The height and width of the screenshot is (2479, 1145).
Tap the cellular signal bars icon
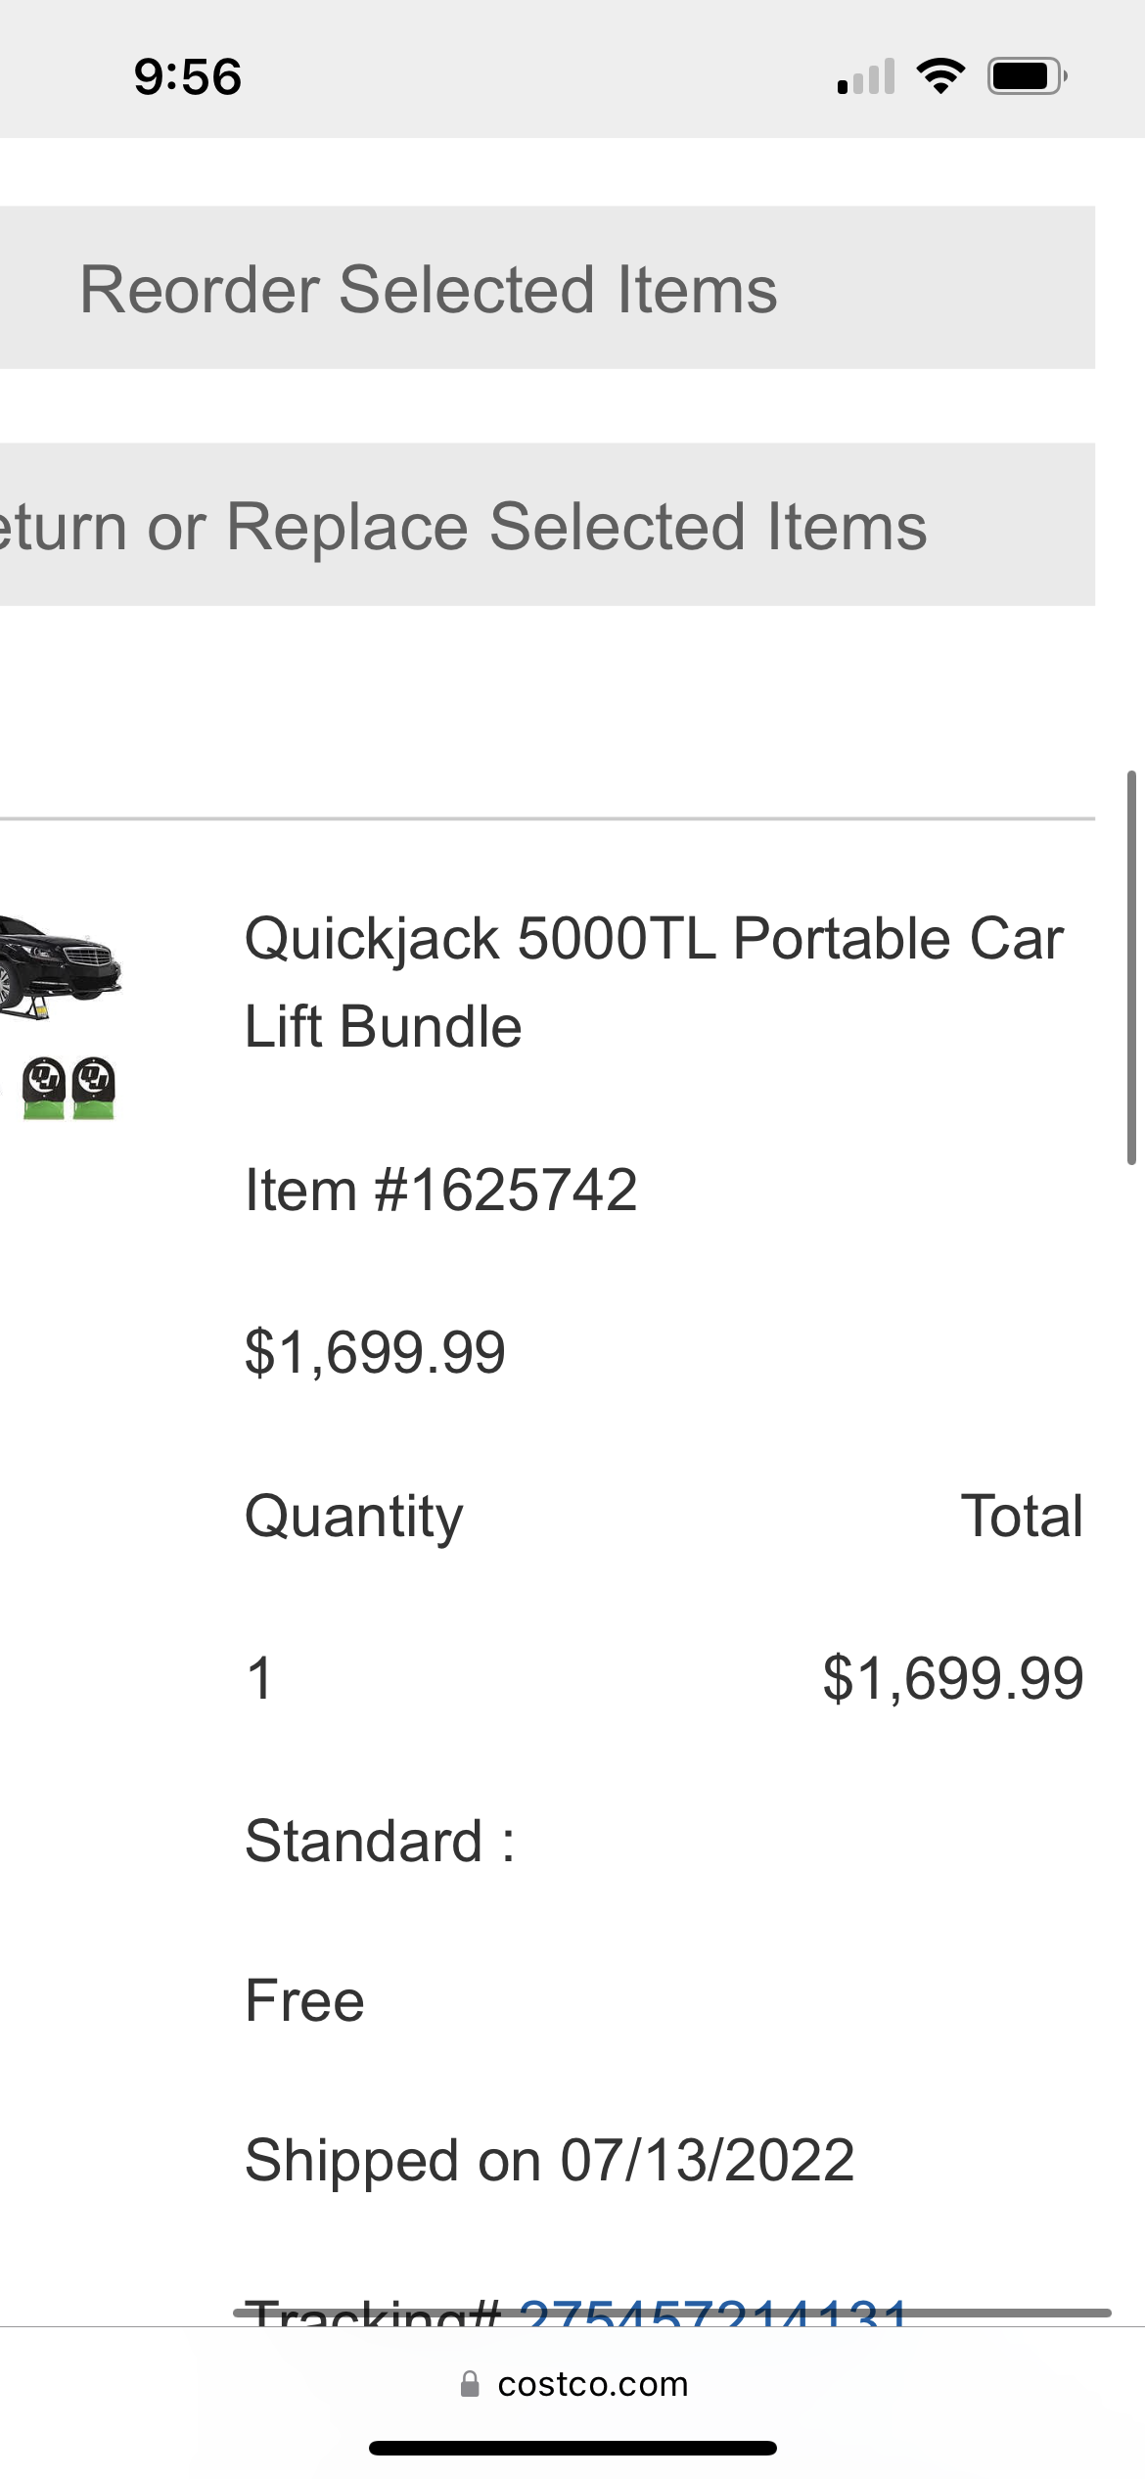click(x=866, y=76)
